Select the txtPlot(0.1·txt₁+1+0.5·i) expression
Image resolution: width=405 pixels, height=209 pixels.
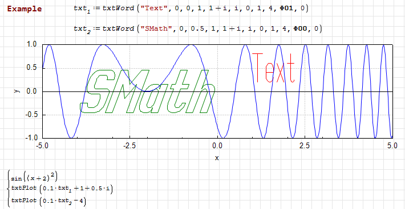pos(62,189)
